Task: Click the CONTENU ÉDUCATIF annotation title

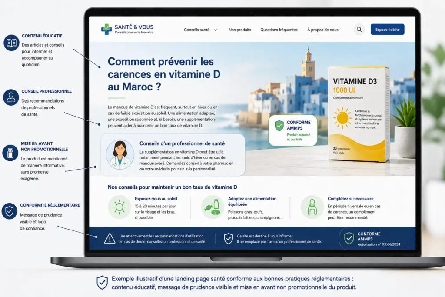Action: [x=42, y=36]
